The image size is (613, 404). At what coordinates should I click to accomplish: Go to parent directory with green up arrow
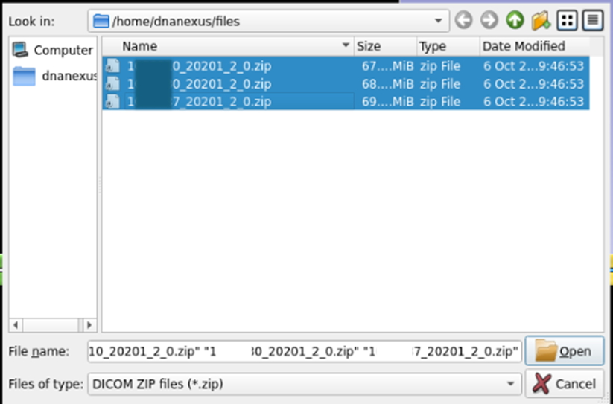515,21
